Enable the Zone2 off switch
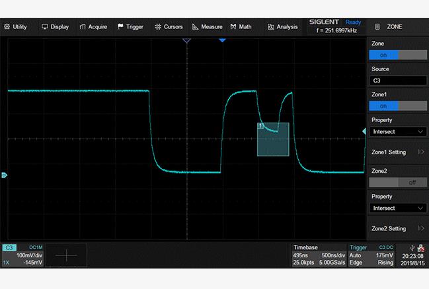This screenshot has height=289, width=429. click(x=398, y=182)
